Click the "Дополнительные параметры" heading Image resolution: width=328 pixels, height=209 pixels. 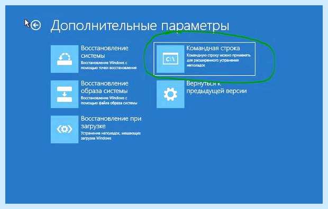point(140,26)
